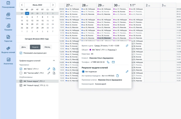The image size is (181, 119).
Task: Go to next month in calendar
Action: pos(52,5)
